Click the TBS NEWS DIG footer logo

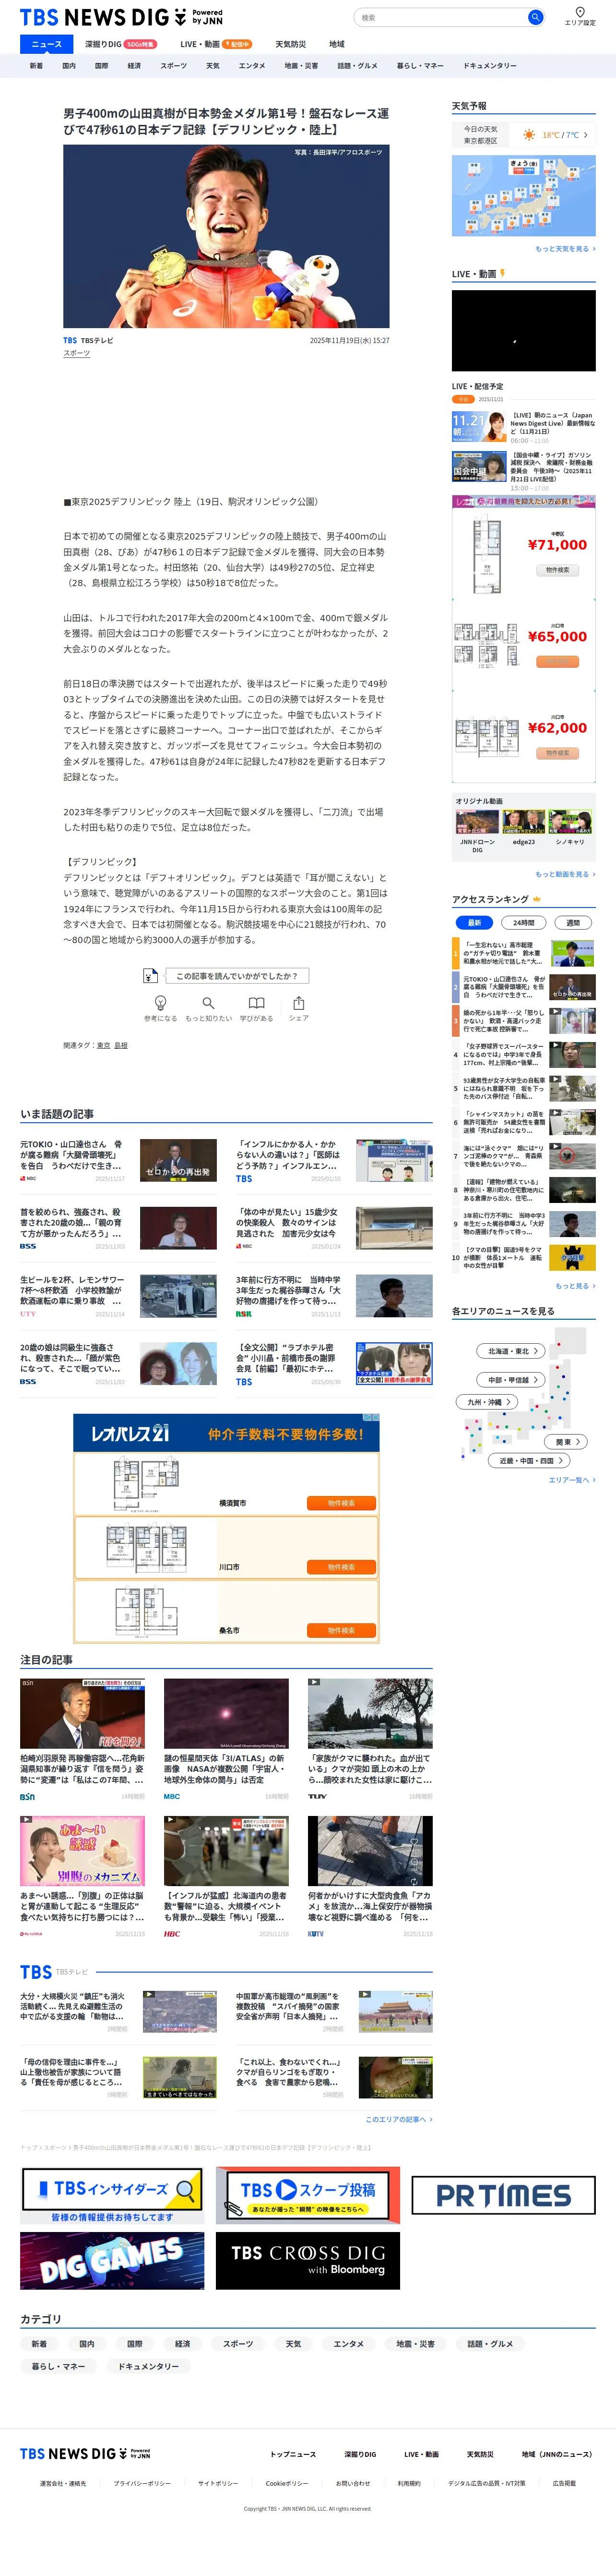point(85,2454)
